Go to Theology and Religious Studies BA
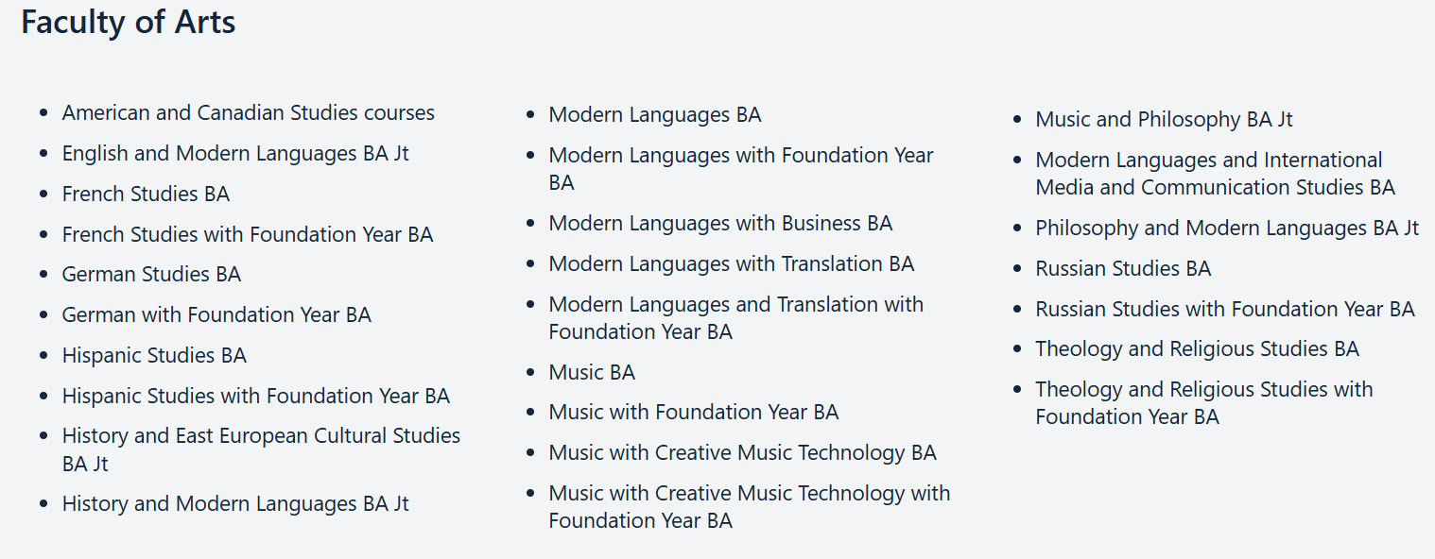The image size is (1435, 559). point(1197,349)
